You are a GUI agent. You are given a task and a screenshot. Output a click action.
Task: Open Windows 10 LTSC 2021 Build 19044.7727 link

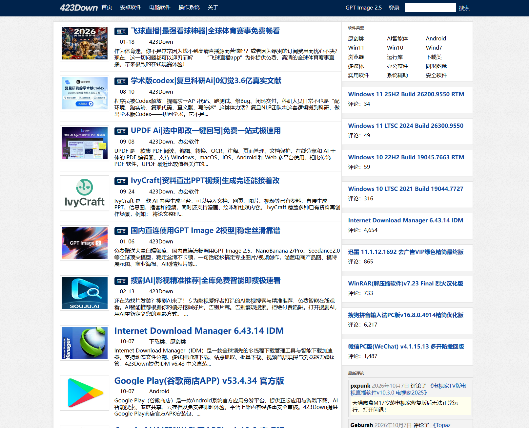(x=406, y=189)
